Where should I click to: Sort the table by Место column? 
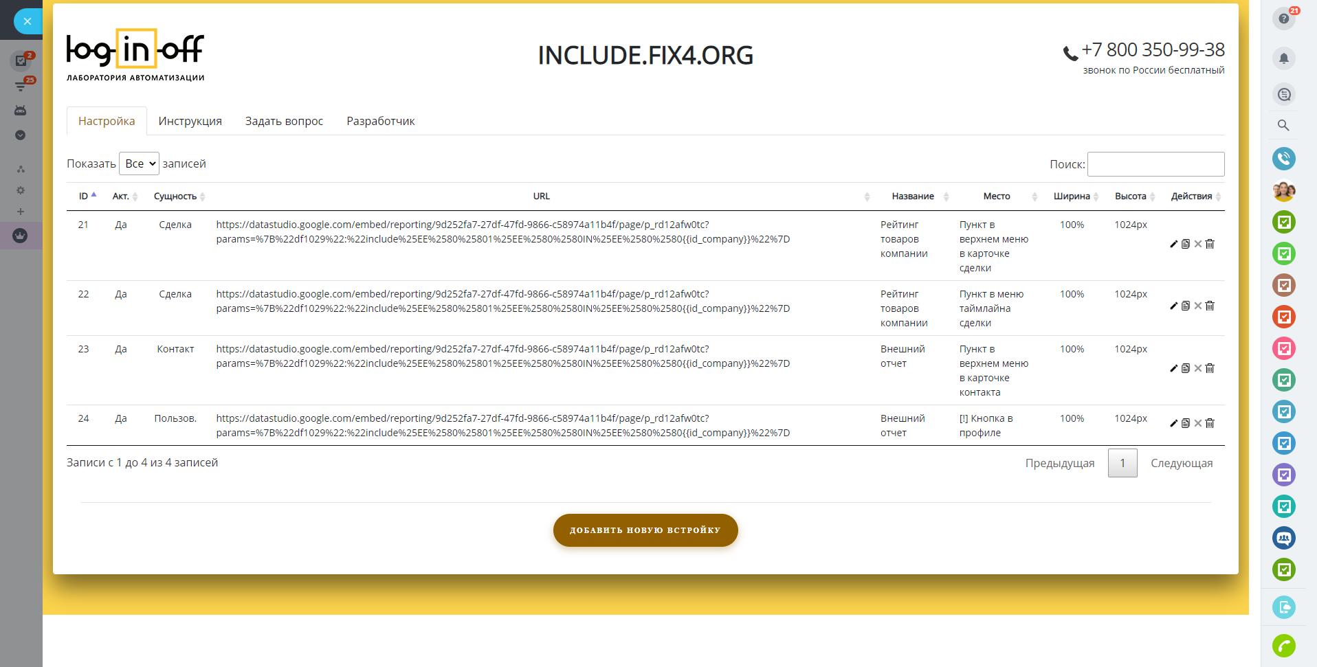coord(997,196)
